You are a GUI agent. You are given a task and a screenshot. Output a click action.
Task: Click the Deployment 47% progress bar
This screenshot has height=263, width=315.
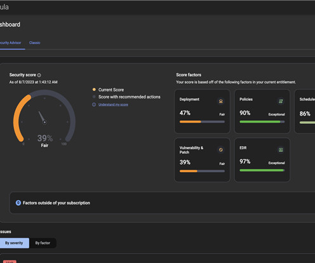202,122
